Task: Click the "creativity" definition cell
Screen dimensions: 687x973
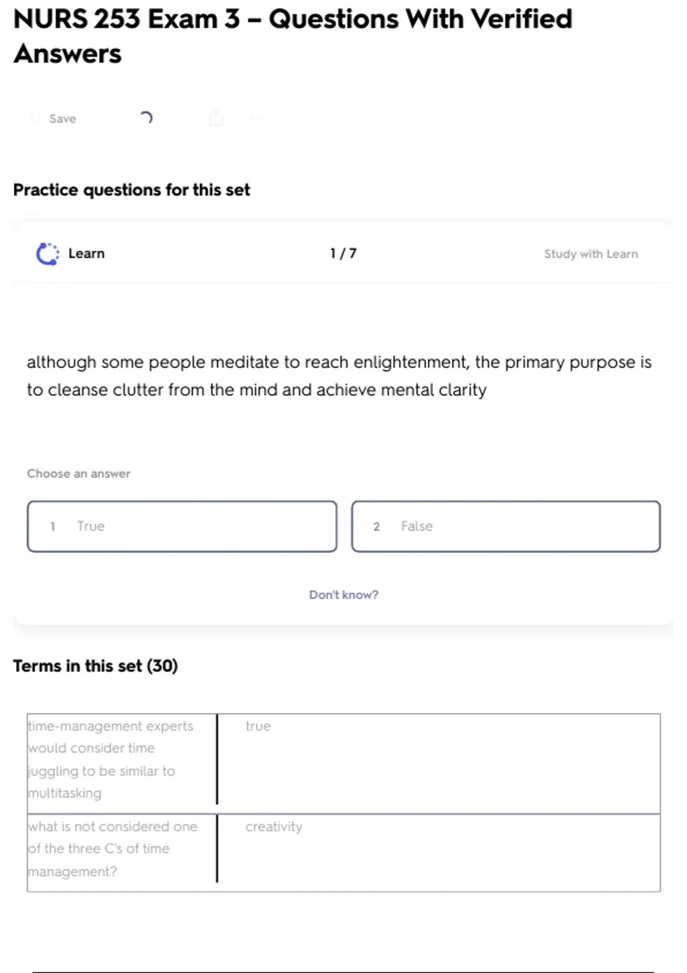Action: point(274,826)
